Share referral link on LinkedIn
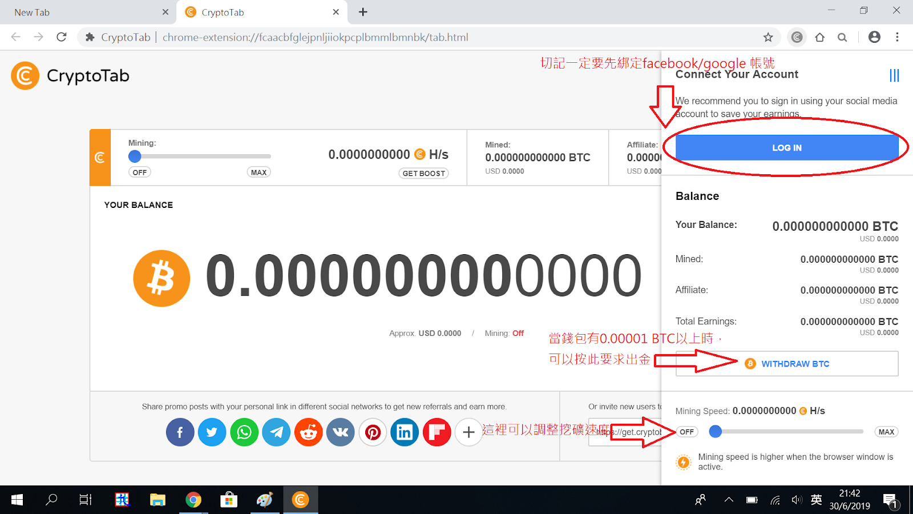This screenshot has width=913, height=514. point(405,432)
